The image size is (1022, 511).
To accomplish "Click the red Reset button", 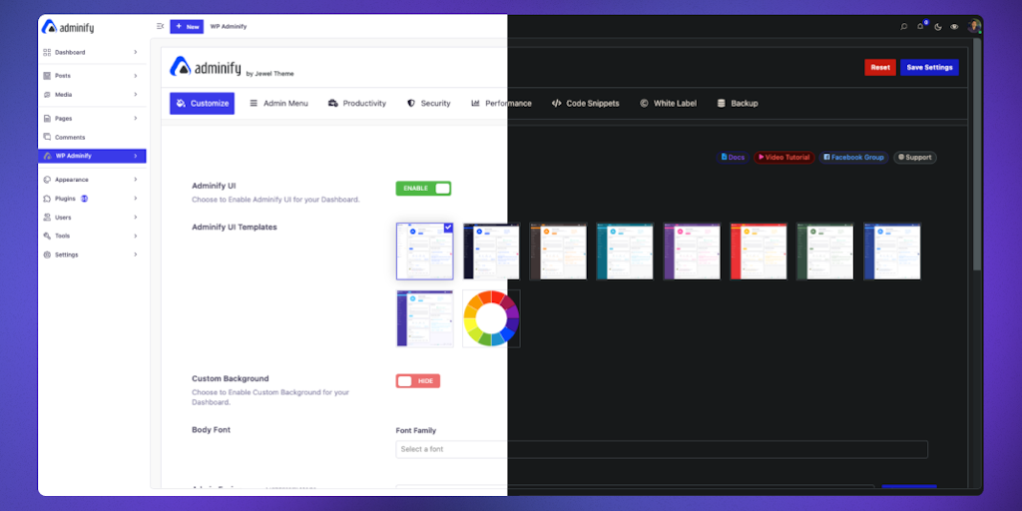I will pyautogui.click(x=880, y=67).
